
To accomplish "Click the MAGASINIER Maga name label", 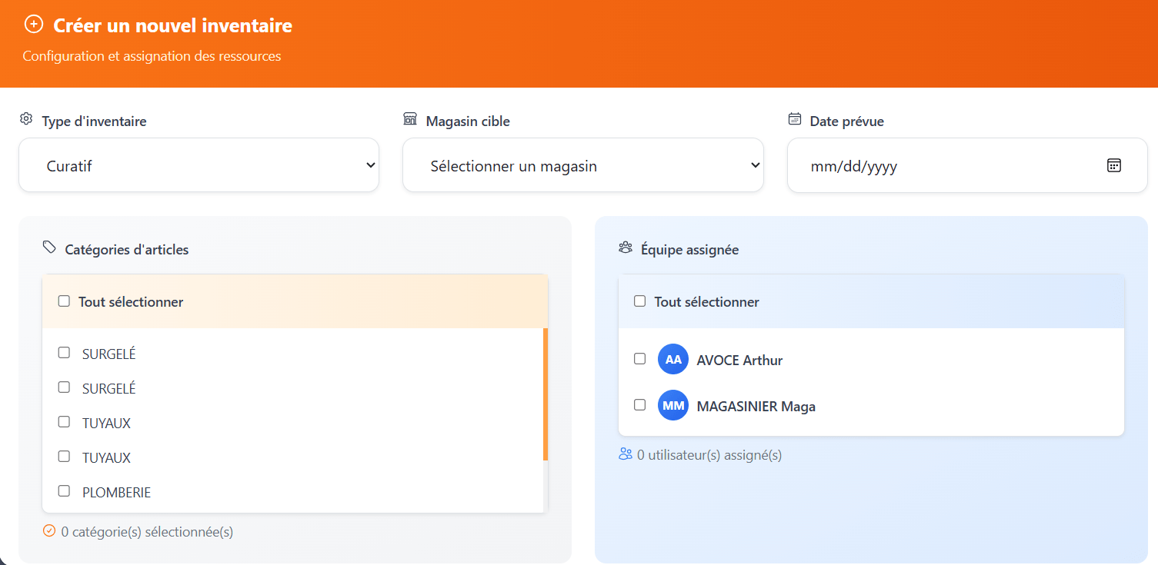I will click(756, 407).
